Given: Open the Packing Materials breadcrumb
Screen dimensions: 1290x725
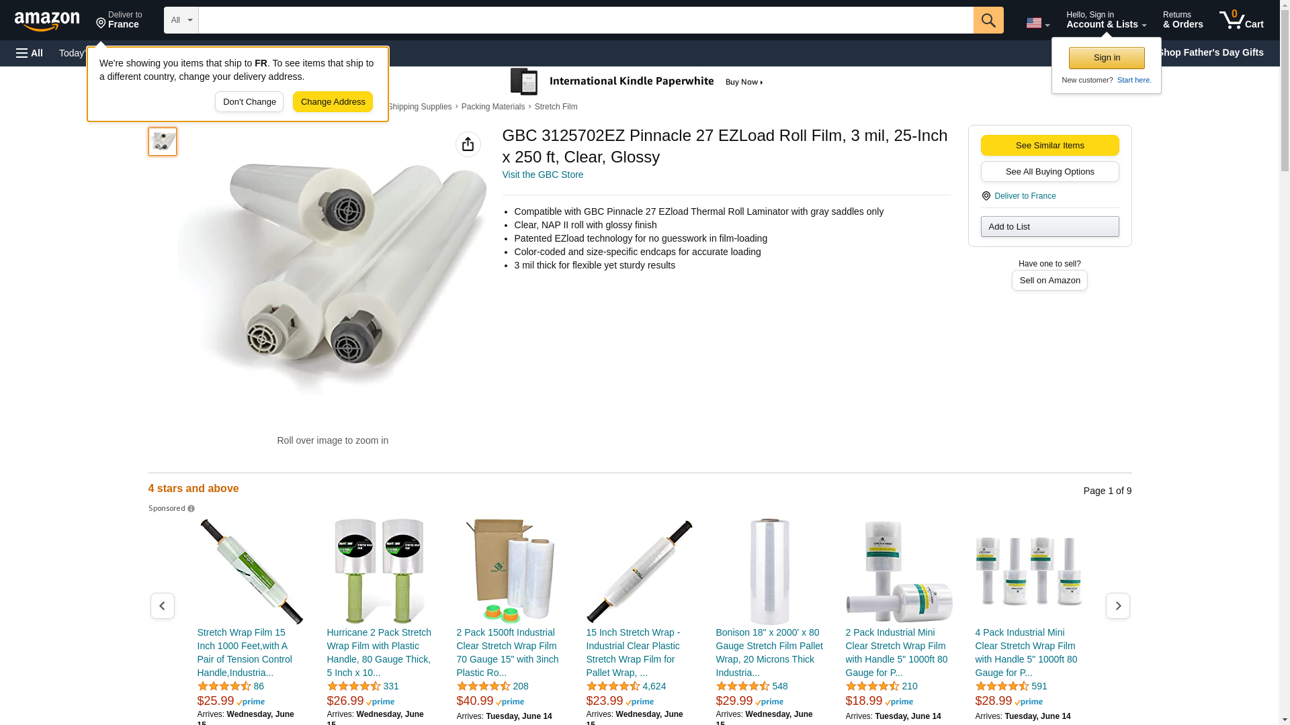Looking at the screenshot, I should coord(493,107).
